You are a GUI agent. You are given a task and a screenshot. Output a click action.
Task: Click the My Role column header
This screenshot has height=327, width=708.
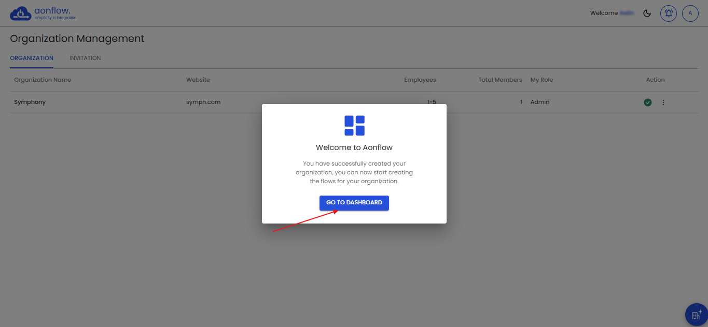tap(542, 80)
